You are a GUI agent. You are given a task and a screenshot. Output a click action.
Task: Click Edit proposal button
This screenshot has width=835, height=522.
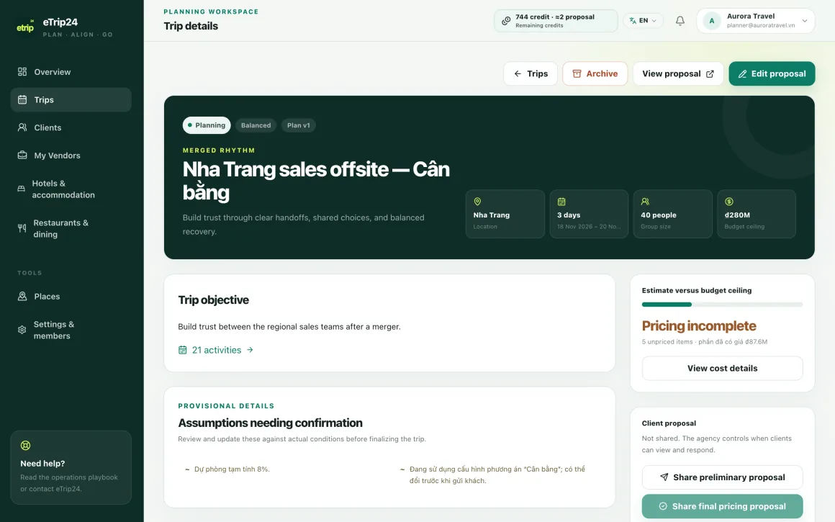coord(772,73)
